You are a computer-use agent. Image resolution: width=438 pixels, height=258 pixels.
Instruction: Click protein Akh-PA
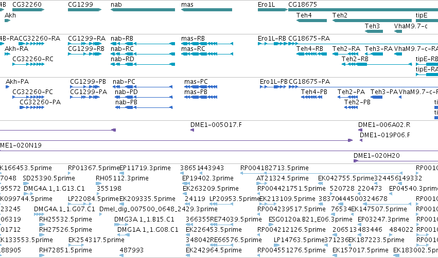pos(17,82)
